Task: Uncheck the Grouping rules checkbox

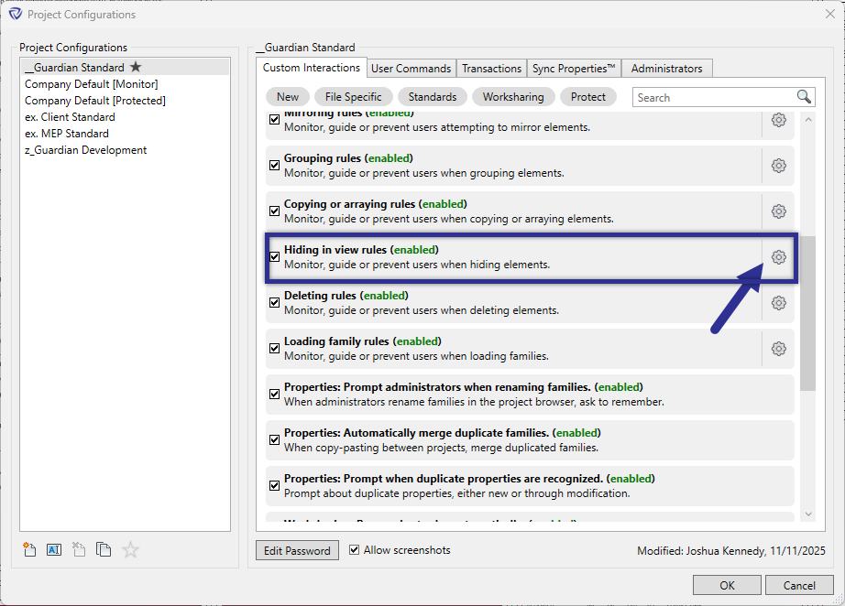Action: tap(274, 165)
